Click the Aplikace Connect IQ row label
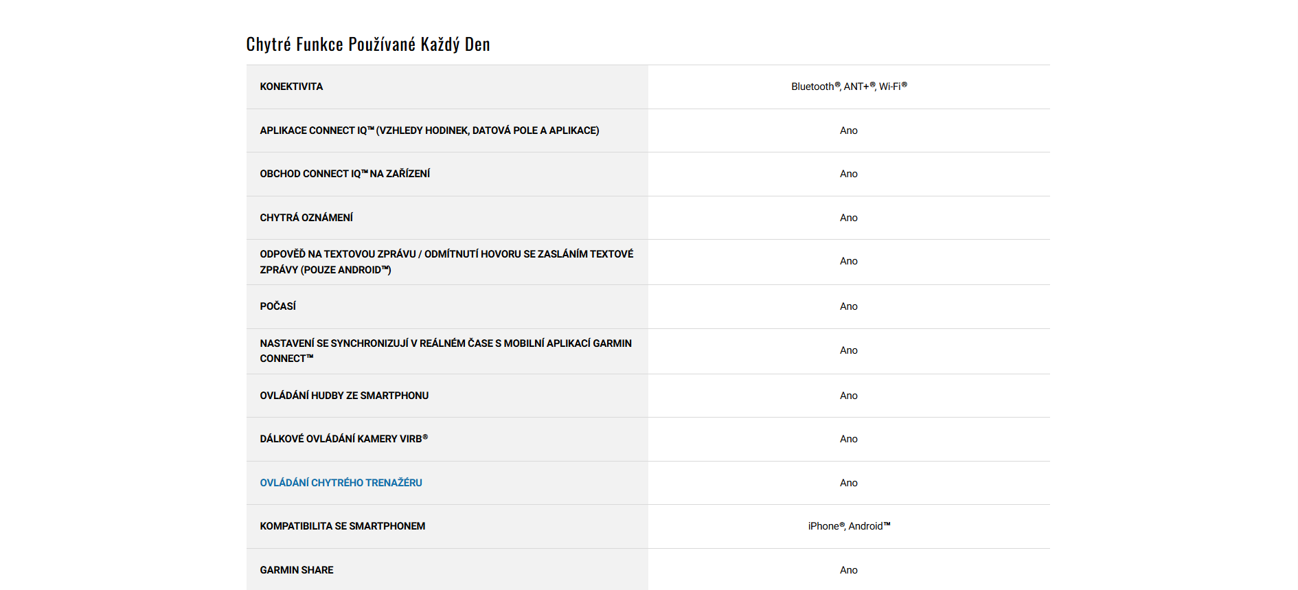This screenshot has height=590, width=1298. (x=429, y=131)
